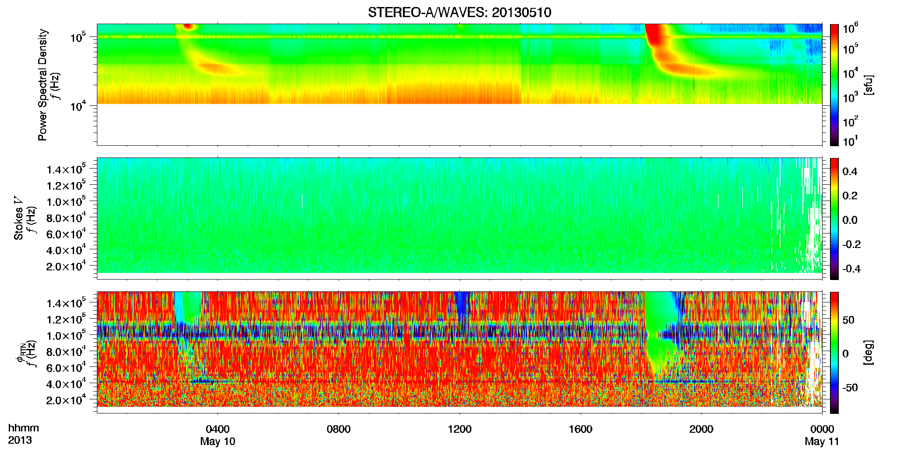The height and width of the screenshot is (474, 919).
Task: Select the "hhmm" time format label
Action: 23,428
